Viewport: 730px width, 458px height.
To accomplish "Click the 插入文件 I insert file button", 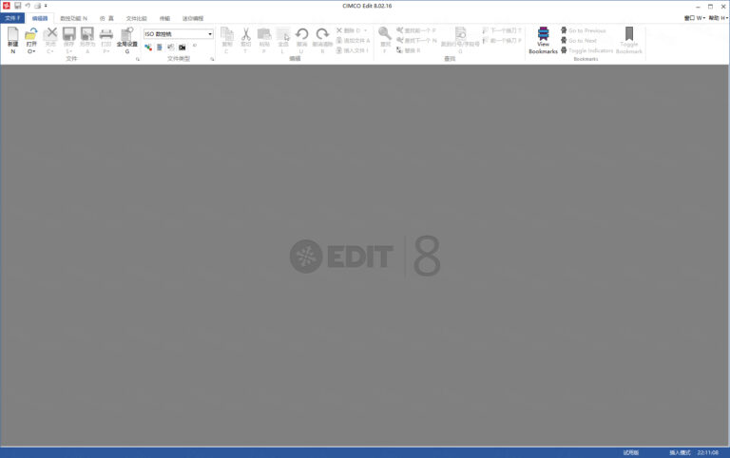I will click(353, 50).
